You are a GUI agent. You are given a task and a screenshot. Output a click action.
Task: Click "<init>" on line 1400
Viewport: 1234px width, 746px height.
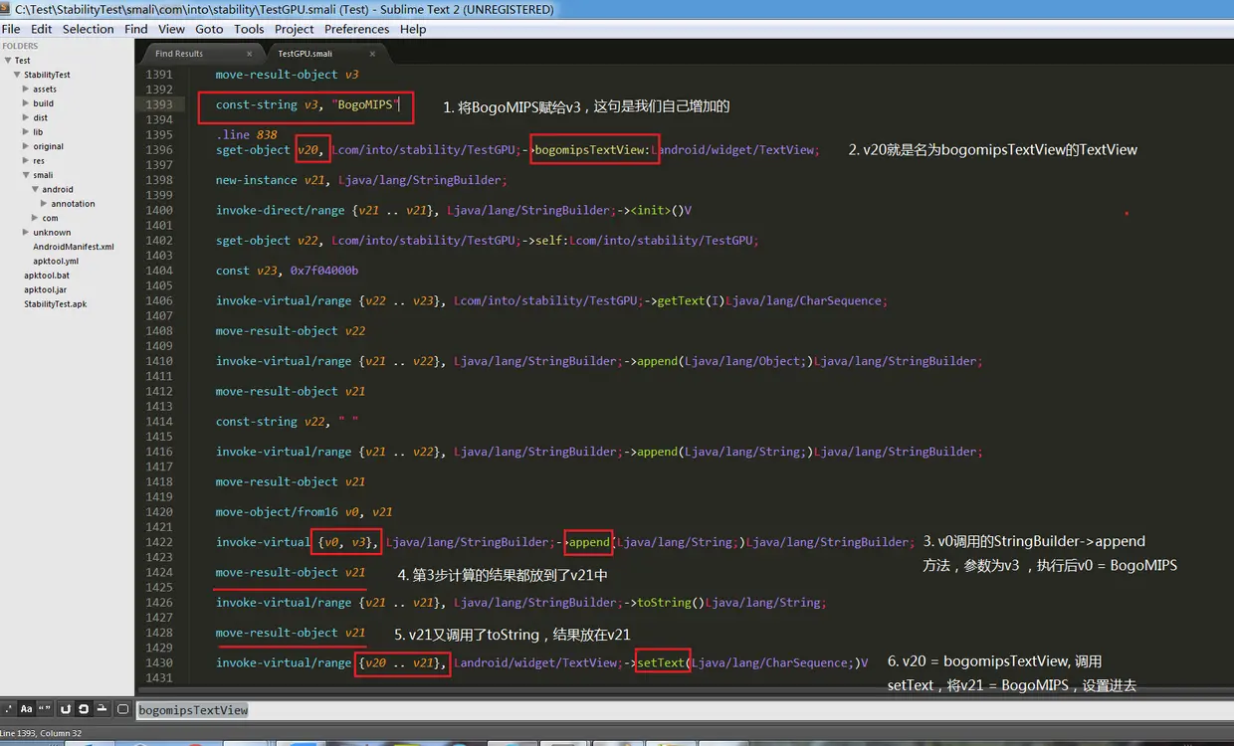(651, 211)
